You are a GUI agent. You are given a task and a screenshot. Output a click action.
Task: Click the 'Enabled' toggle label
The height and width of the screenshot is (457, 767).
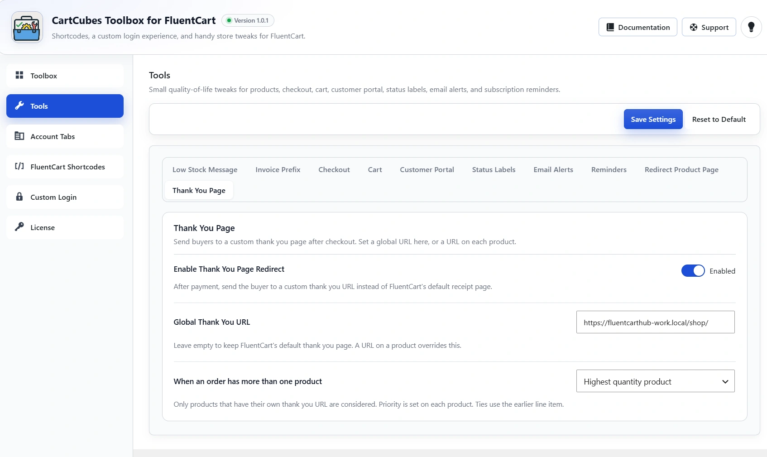click(x=723, y=271)
